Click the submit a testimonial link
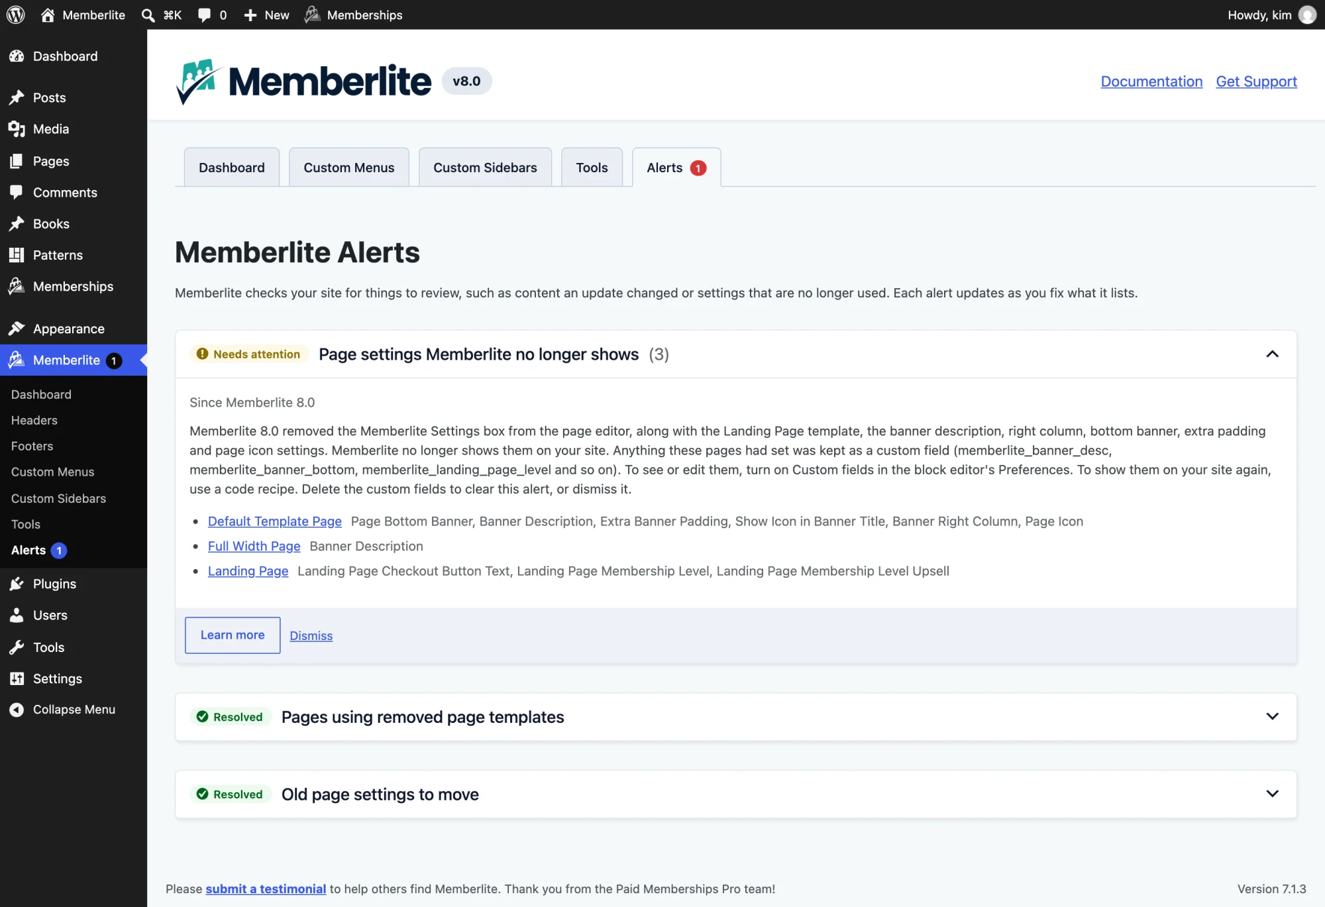1325x907 pixels. [x=266, y=889]
